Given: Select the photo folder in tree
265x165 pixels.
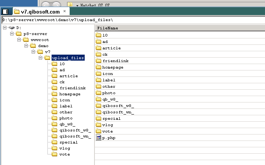Looking at the screenshot, I should click(66, 118).
